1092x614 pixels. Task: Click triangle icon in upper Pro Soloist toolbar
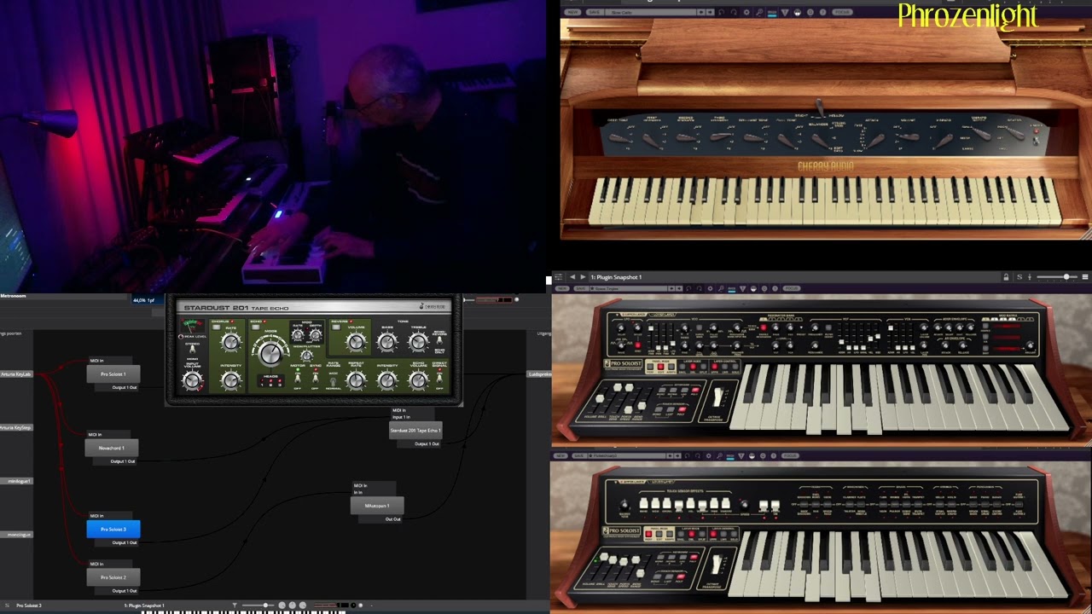click(743, 288)
